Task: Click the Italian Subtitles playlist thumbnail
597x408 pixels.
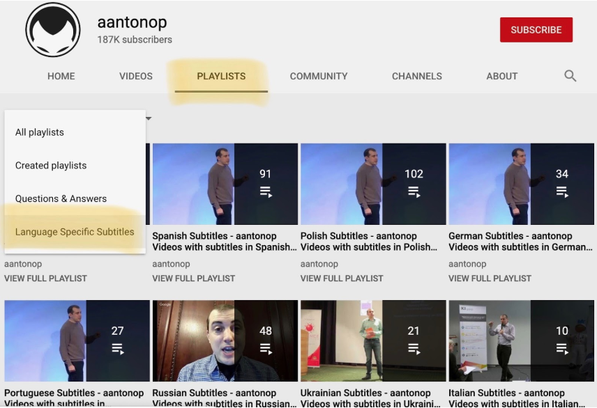Action: click(x=521, y=340)
